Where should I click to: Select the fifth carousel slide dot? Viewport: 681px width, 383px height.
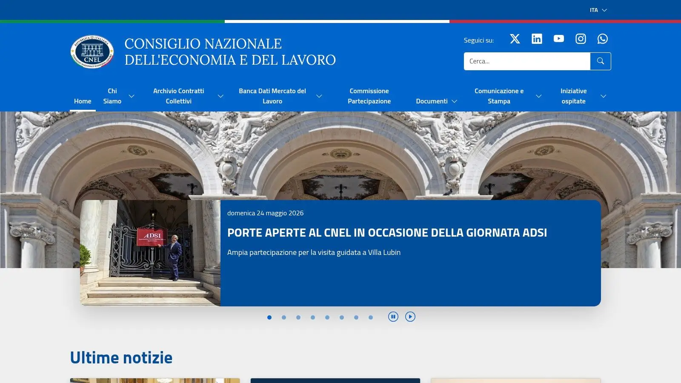tap(327, 317)
